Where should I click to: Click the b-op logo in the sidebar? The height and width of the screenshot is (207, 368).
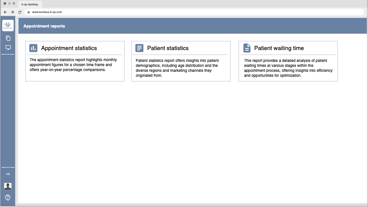point(8,26)
